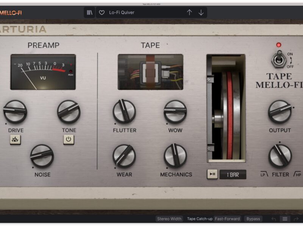Open the hamburger history menu icon

pos(285,219)
